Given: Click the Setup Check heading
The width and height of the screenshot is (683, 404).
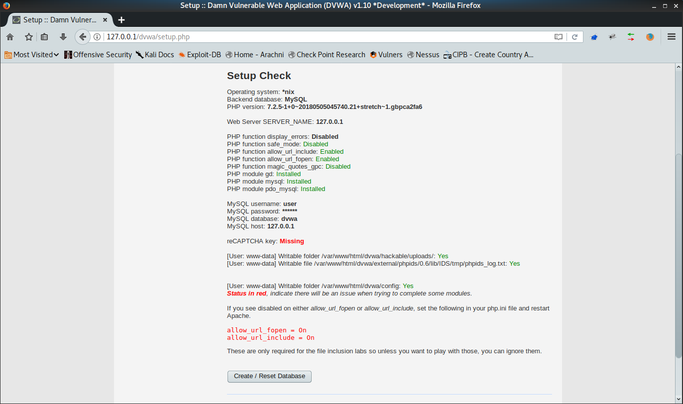Looking at the screenshot, I should [259, 76].
